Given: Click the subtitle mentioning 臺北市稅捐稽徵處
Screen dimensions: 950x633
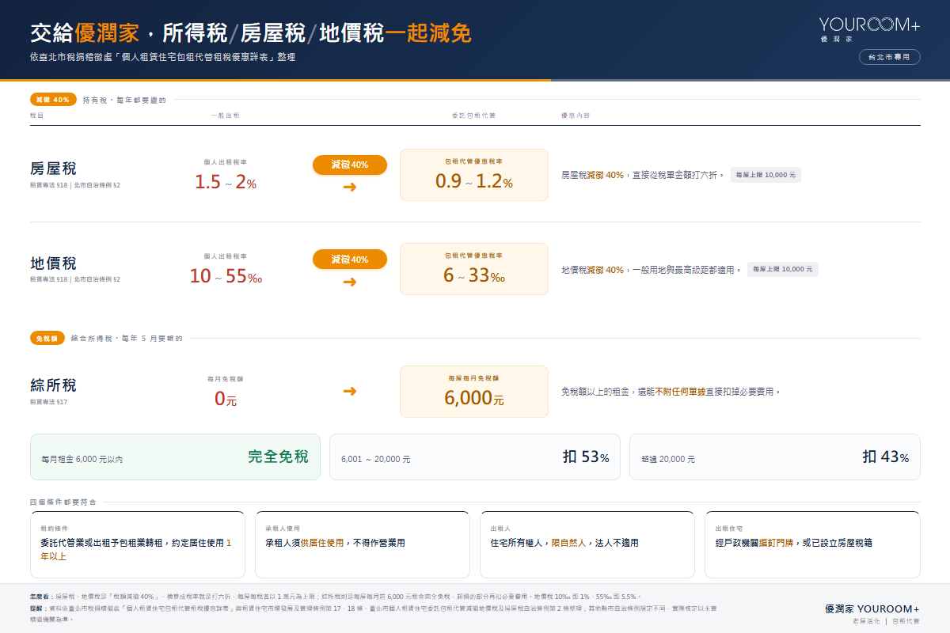Looking at the screenshot, I should click(161, 58).
